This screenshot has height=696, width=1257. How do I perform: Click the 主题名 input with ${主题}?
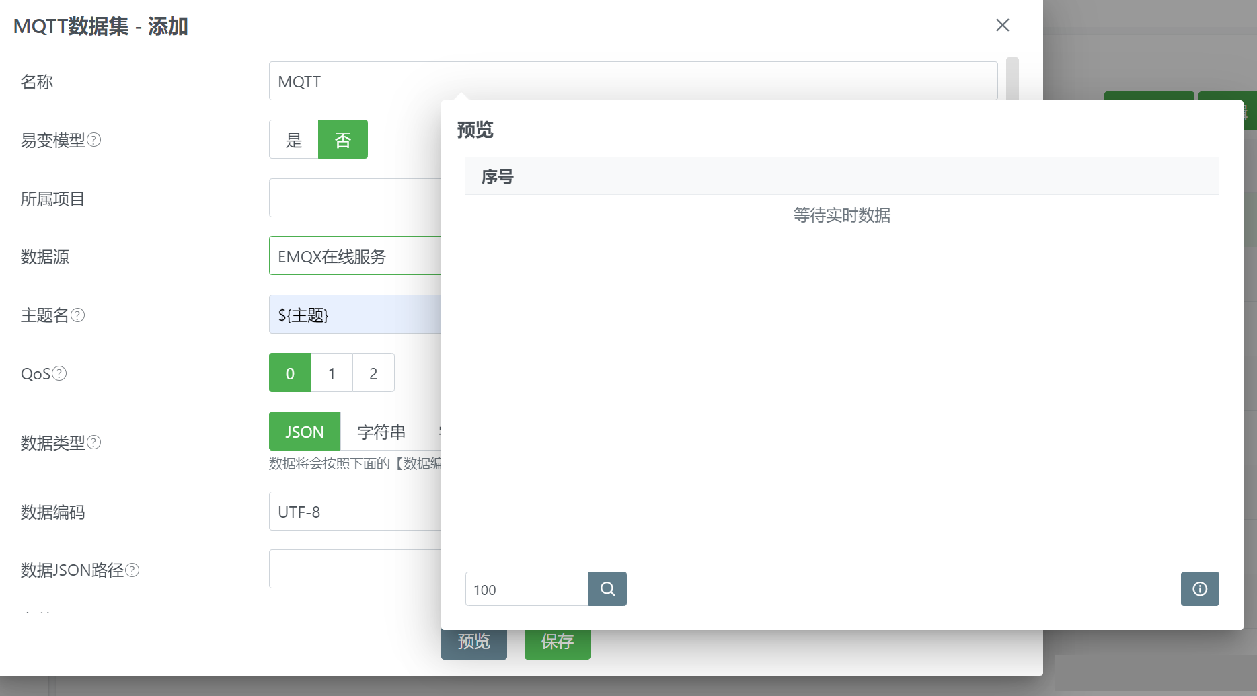[355, 314]
